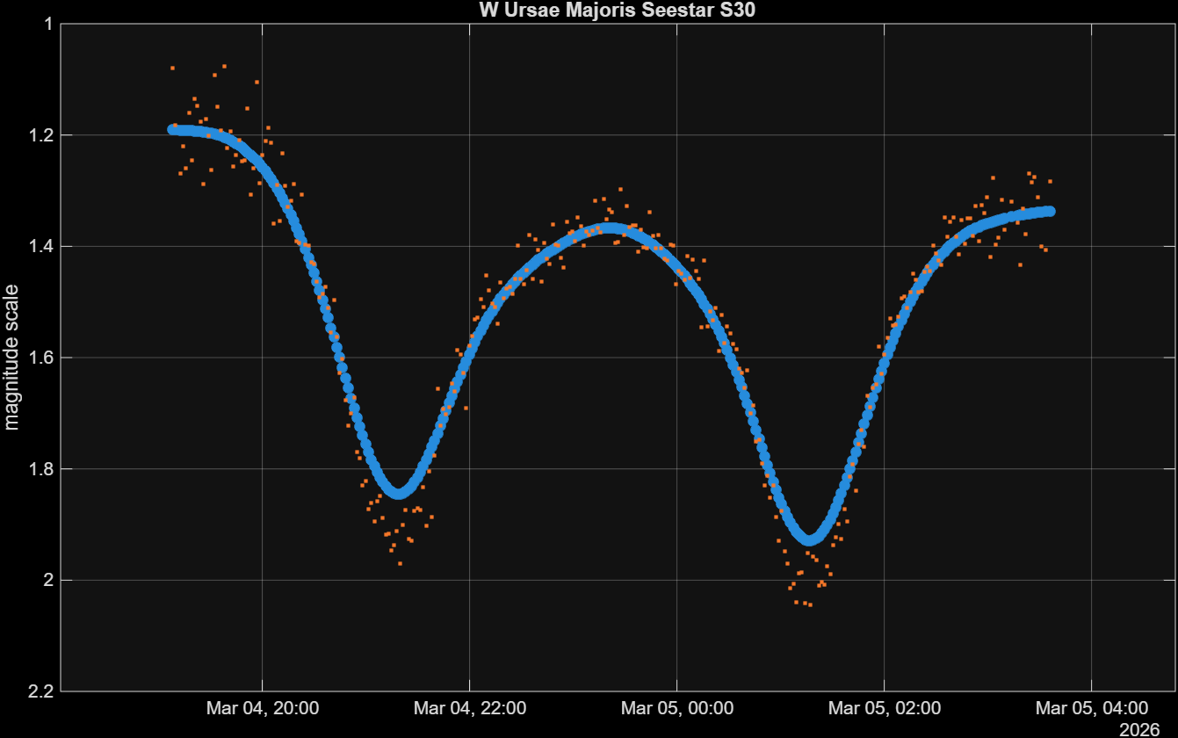Click the leftmost starting point of blue curve
The height and width of the screenshot is (738, 1178).
[173, 129]
